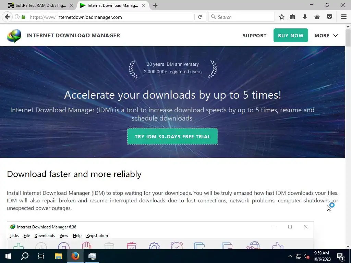This screenshot has width=351, height=263.
Task: Go back using the browser back arrow
Action: (8, 17)
